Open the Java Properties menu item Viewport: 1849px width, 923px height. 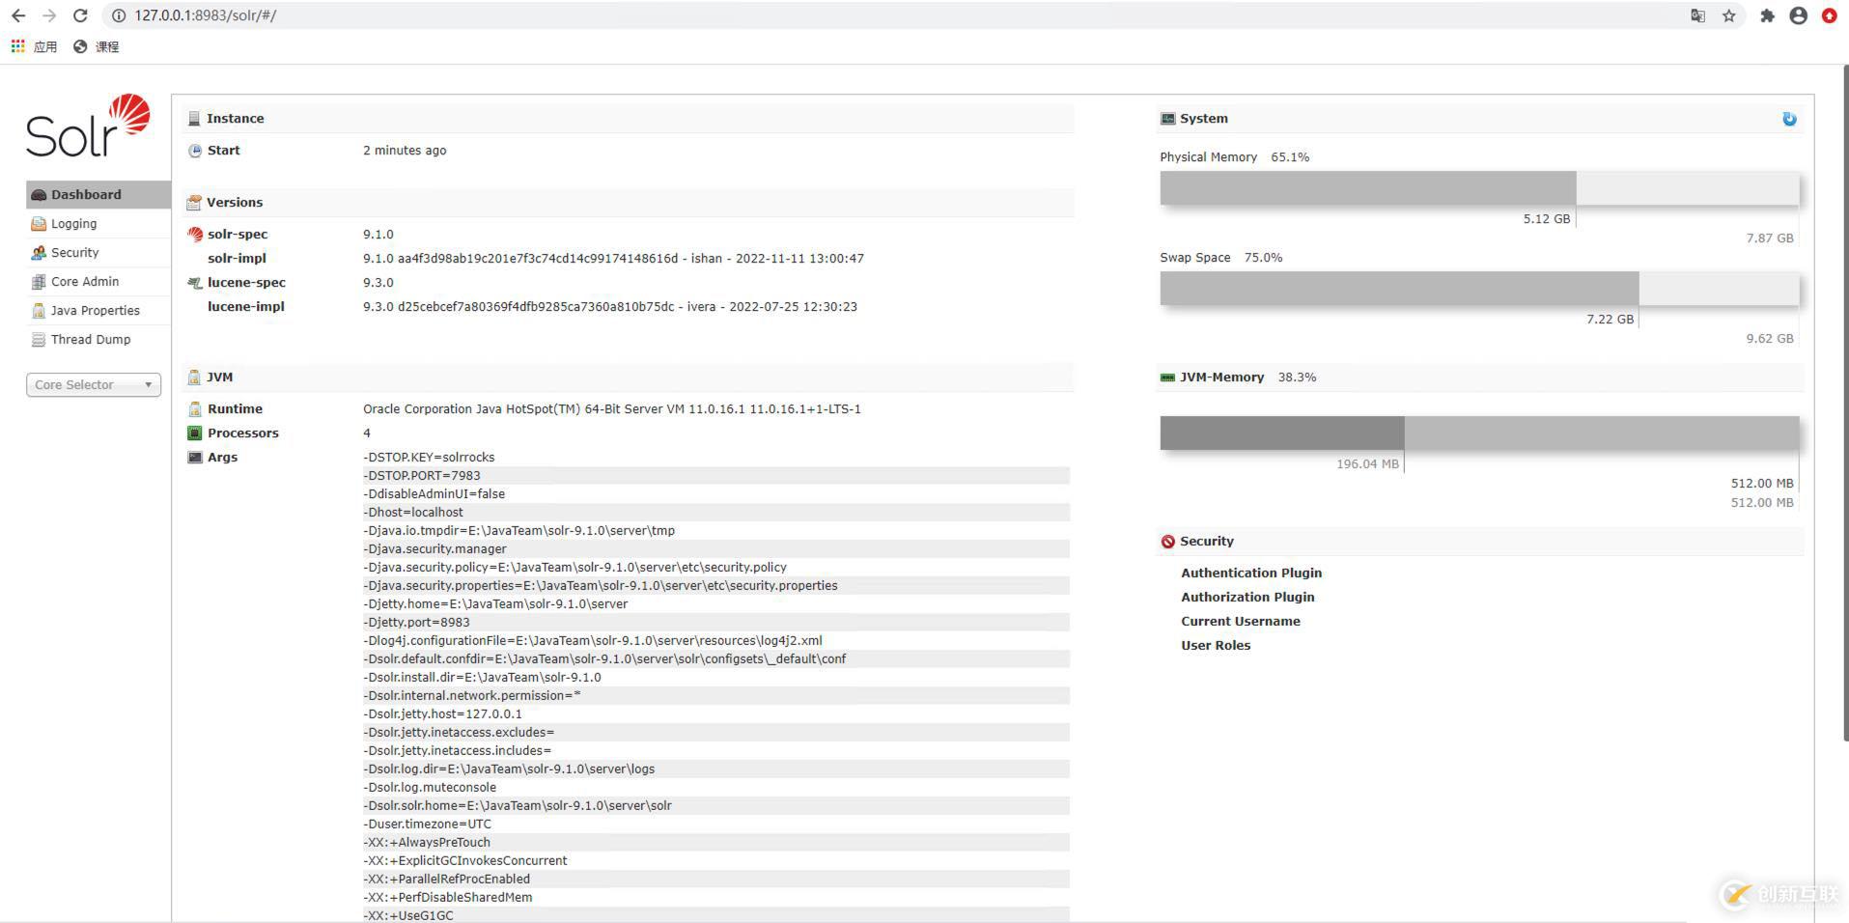click(98, 311)
